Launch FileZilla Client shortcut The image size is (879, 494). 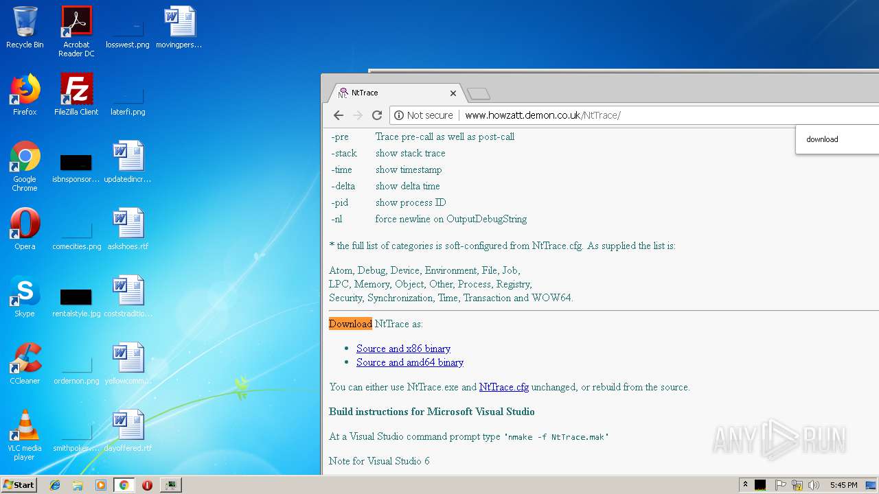coord(76,95)
